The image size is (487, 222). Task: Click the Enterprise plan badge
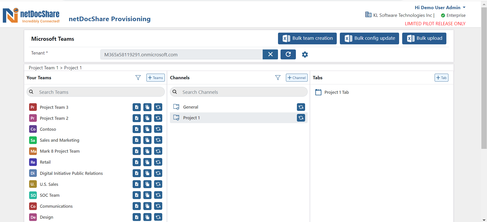pos(453,15)
